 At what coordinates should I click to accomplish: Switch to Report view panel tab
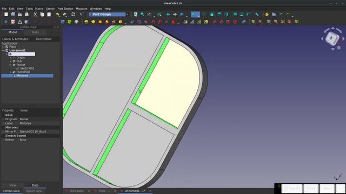(x=34, y=191)
